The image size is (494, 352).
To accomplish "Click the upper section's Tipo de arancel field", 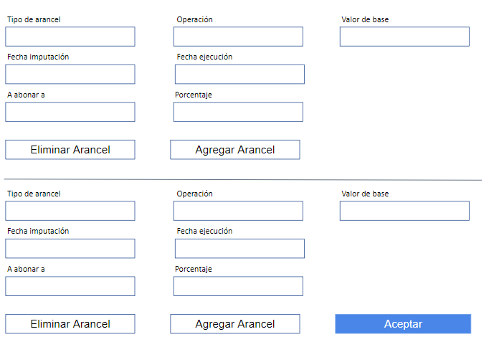I will [x=70, y=37].
